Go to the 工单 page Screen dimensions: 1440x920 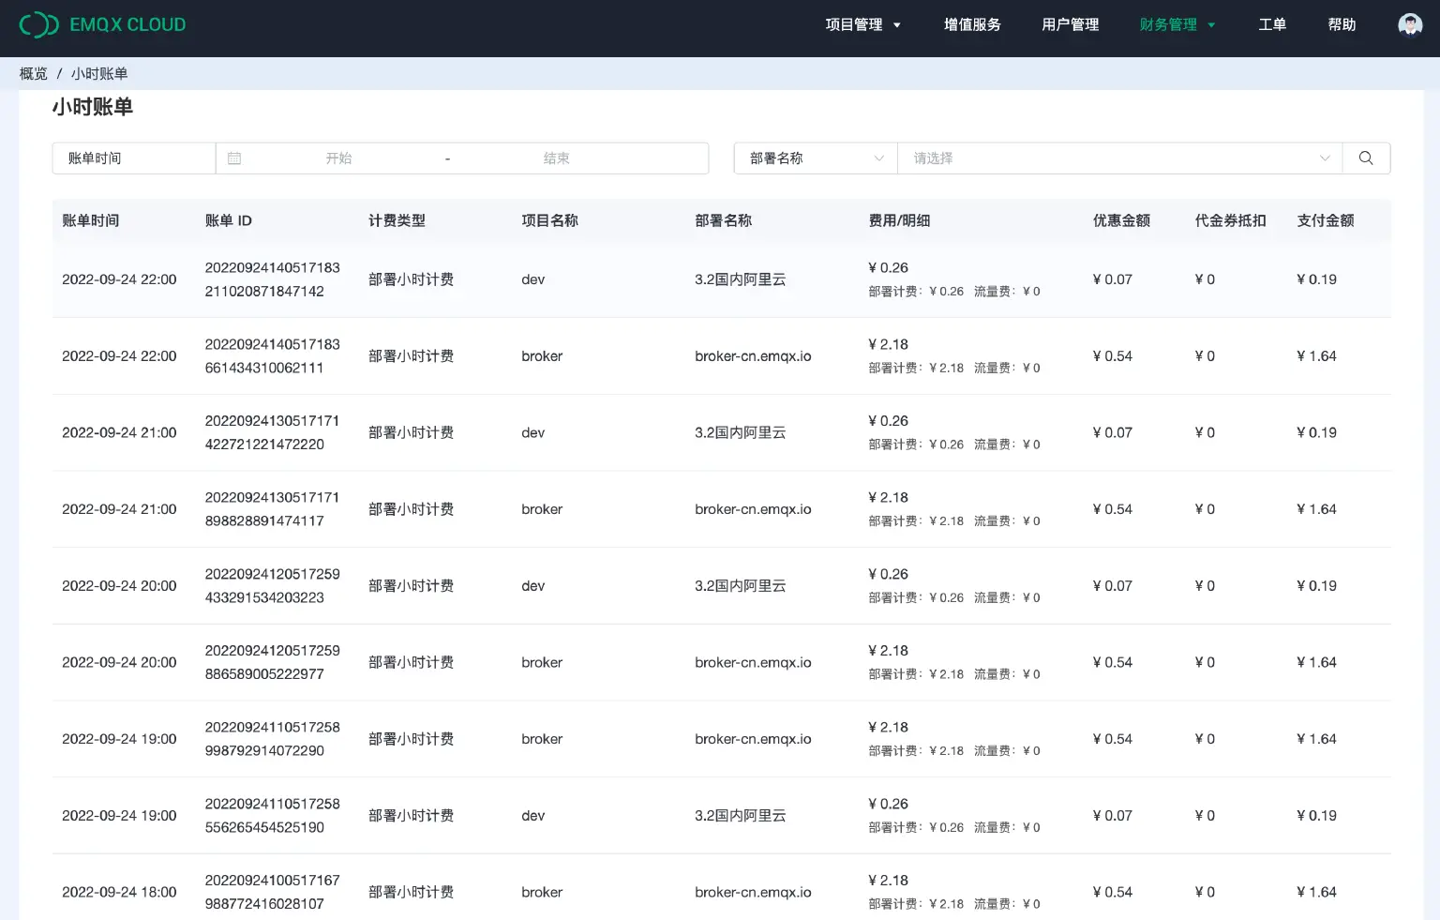(x=1272, y=24)
